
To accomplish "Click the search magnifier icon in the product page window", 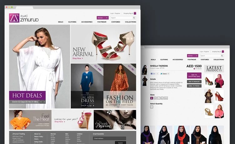I will coord(222,55).
